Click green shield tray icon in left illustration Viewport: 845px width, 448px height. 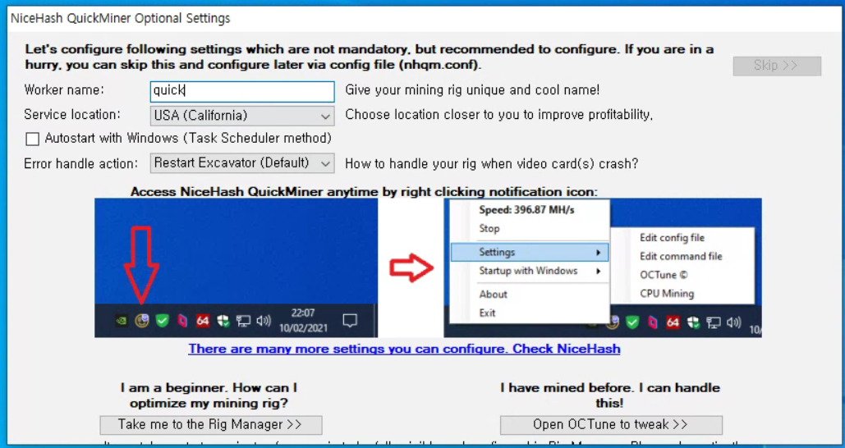click(163, 322)
